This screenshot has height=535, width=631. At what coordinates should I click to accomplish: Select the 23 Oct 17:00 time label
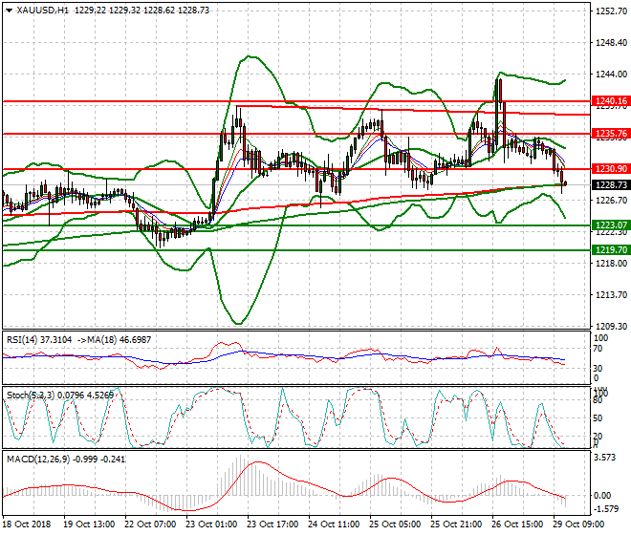click(272, 524)
